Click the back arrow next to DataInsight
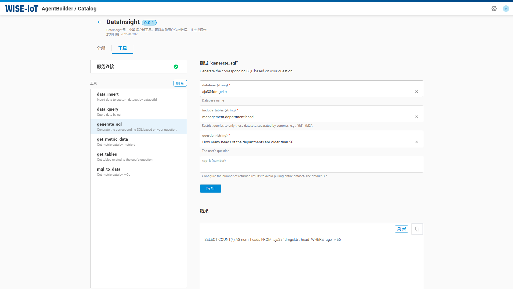Viewport: 513px width, 289px height. [99, 22]
